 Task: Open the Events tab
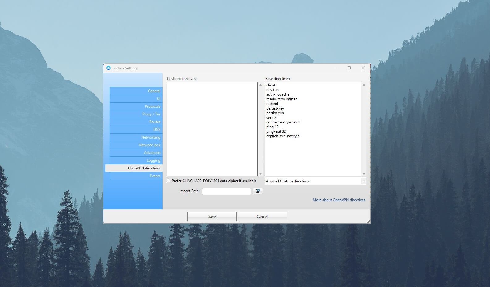point(136,176)
